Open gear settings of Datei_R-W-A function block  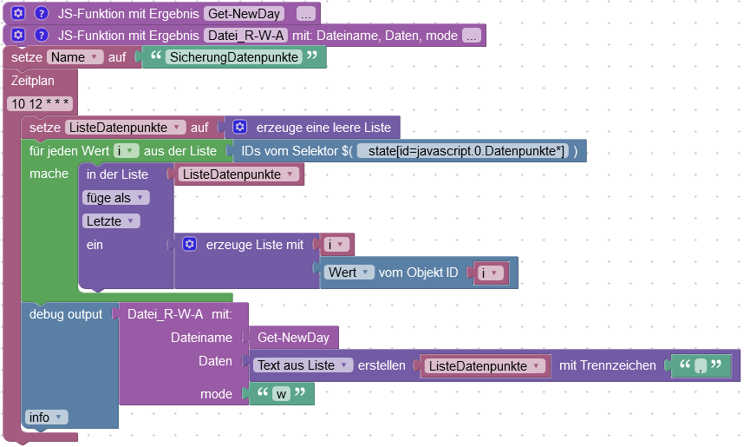pos(18,35)
